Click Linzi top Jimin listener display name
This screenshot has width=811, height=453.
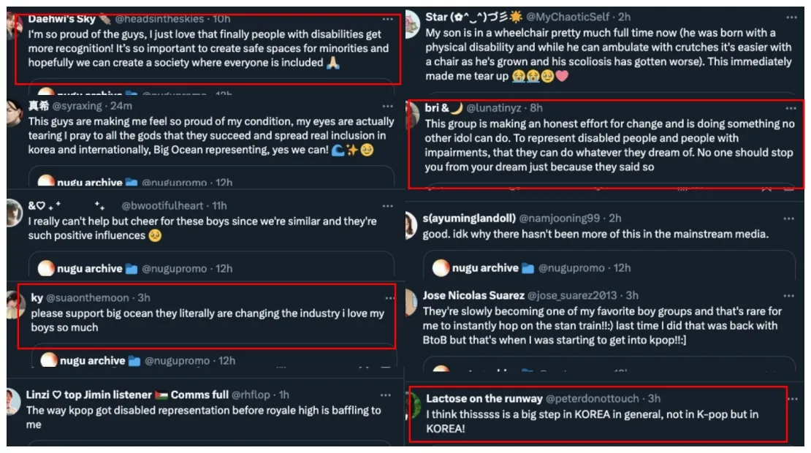(x=127, y=395)
